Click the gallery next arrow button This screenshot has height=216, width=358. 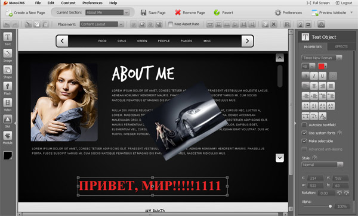[x=247, y=41]
